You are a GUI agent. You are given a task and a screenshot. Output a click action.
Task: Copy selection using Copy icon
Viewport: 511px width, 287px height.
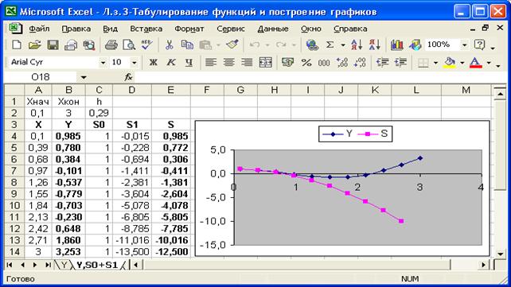click(x=187, y=45)
